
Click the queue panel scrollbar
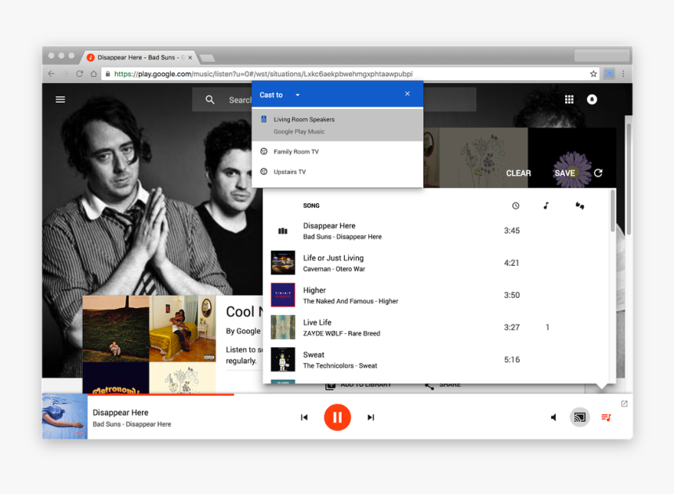click(x=612, y=211)
